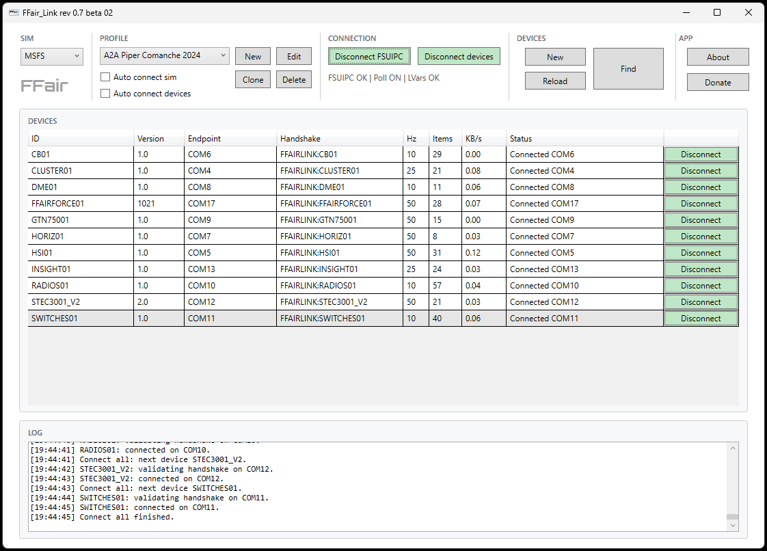767x551 pixels.
Task: Maximize the FFair_Link window
Action: [717, 13]
